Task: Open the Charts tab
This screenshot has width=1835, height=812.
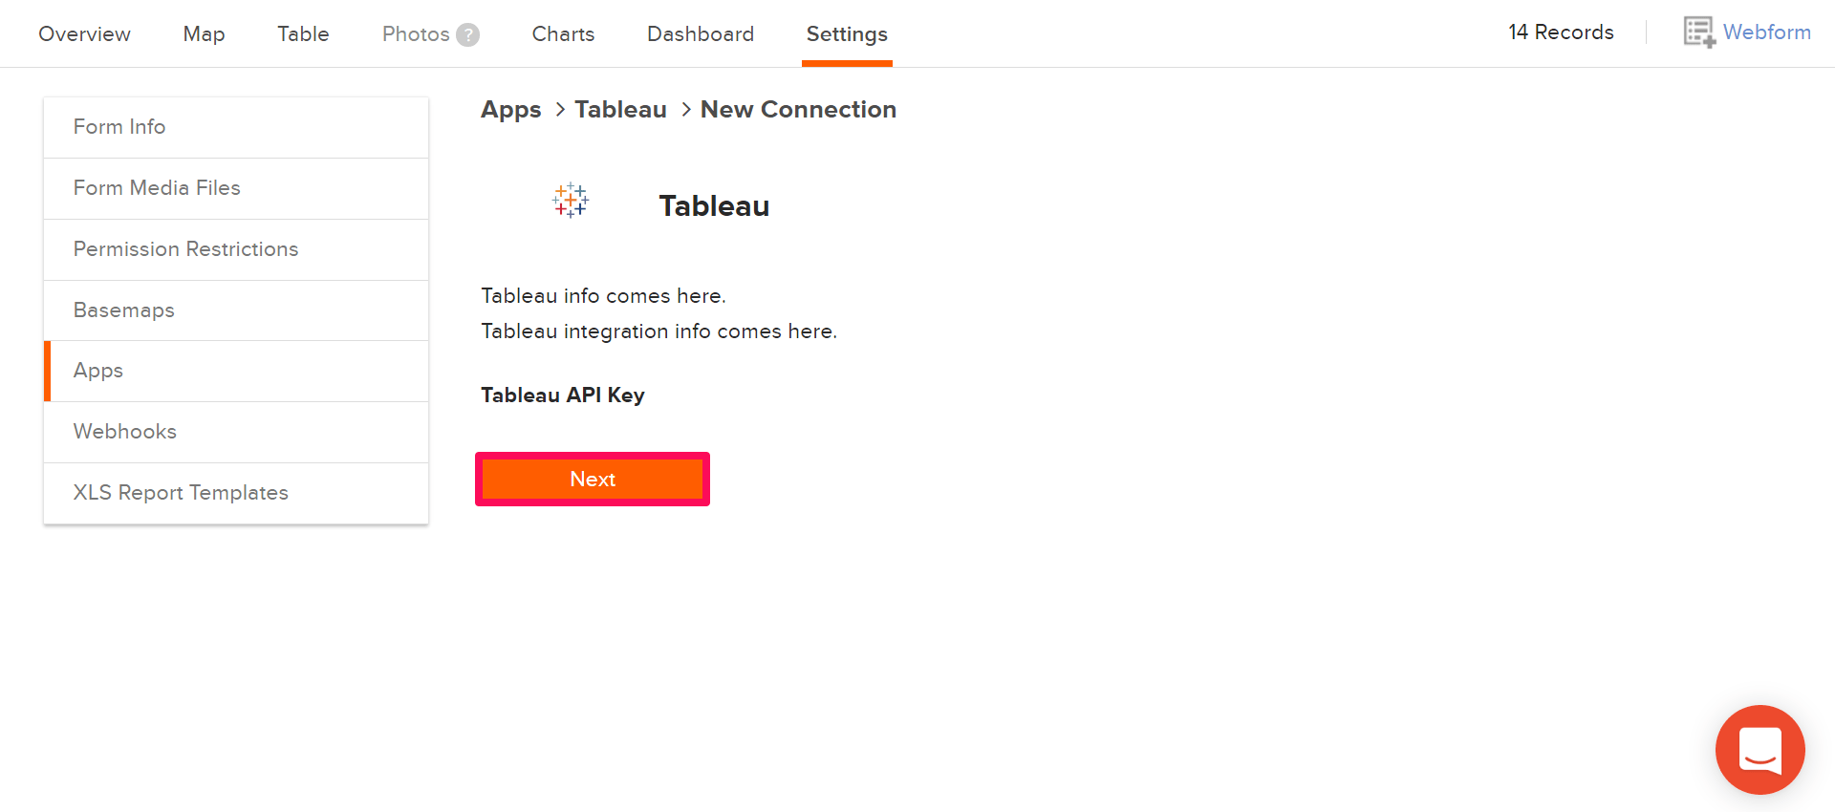Action: tap(563, 33)
